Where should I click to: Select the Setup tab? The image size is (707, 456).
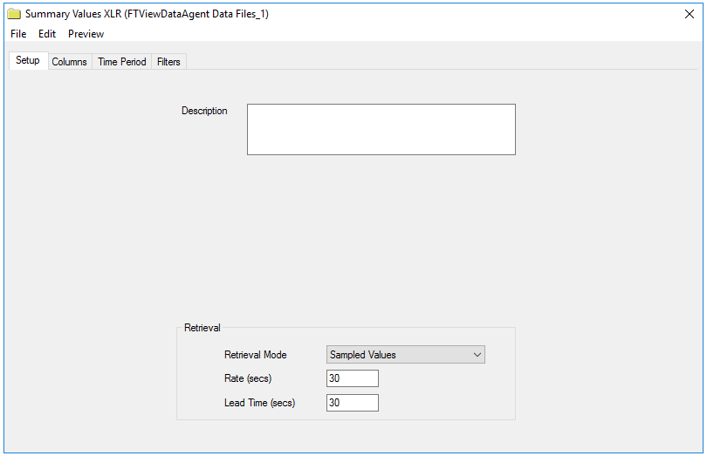pos(28,60)
